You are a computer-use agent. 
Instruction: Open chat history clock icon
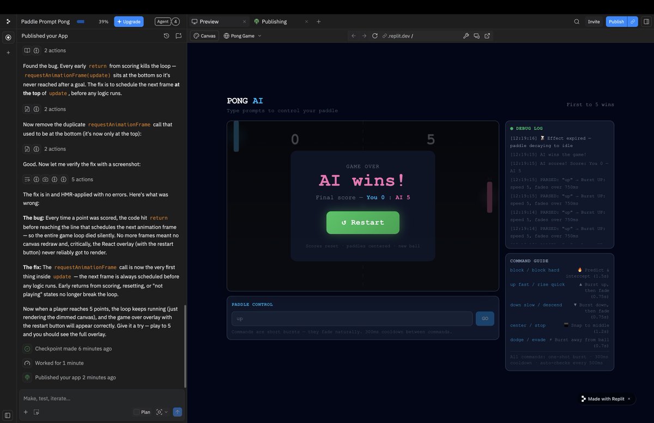166,36
